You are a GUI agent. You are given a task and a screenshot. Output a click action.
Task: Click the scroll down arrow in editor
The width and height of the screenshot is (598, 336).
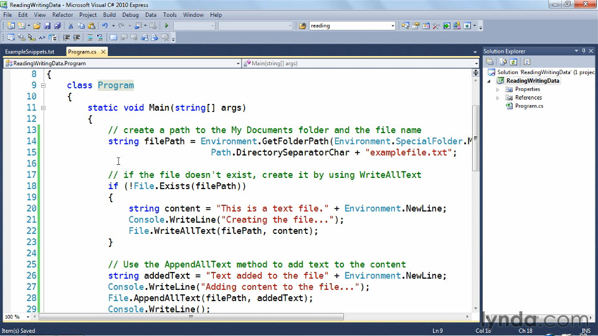coord(475,309)
